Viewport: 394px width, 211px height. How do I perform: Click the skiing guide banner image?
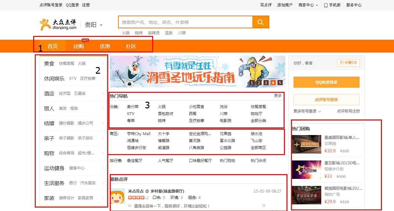click(197, 71)
